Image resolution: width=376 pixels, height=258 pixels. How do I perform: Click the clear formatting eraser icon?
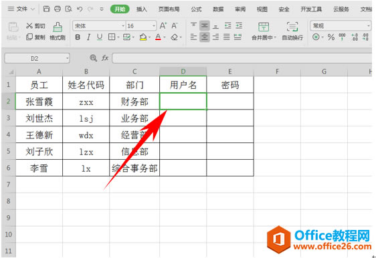[175, 37]
